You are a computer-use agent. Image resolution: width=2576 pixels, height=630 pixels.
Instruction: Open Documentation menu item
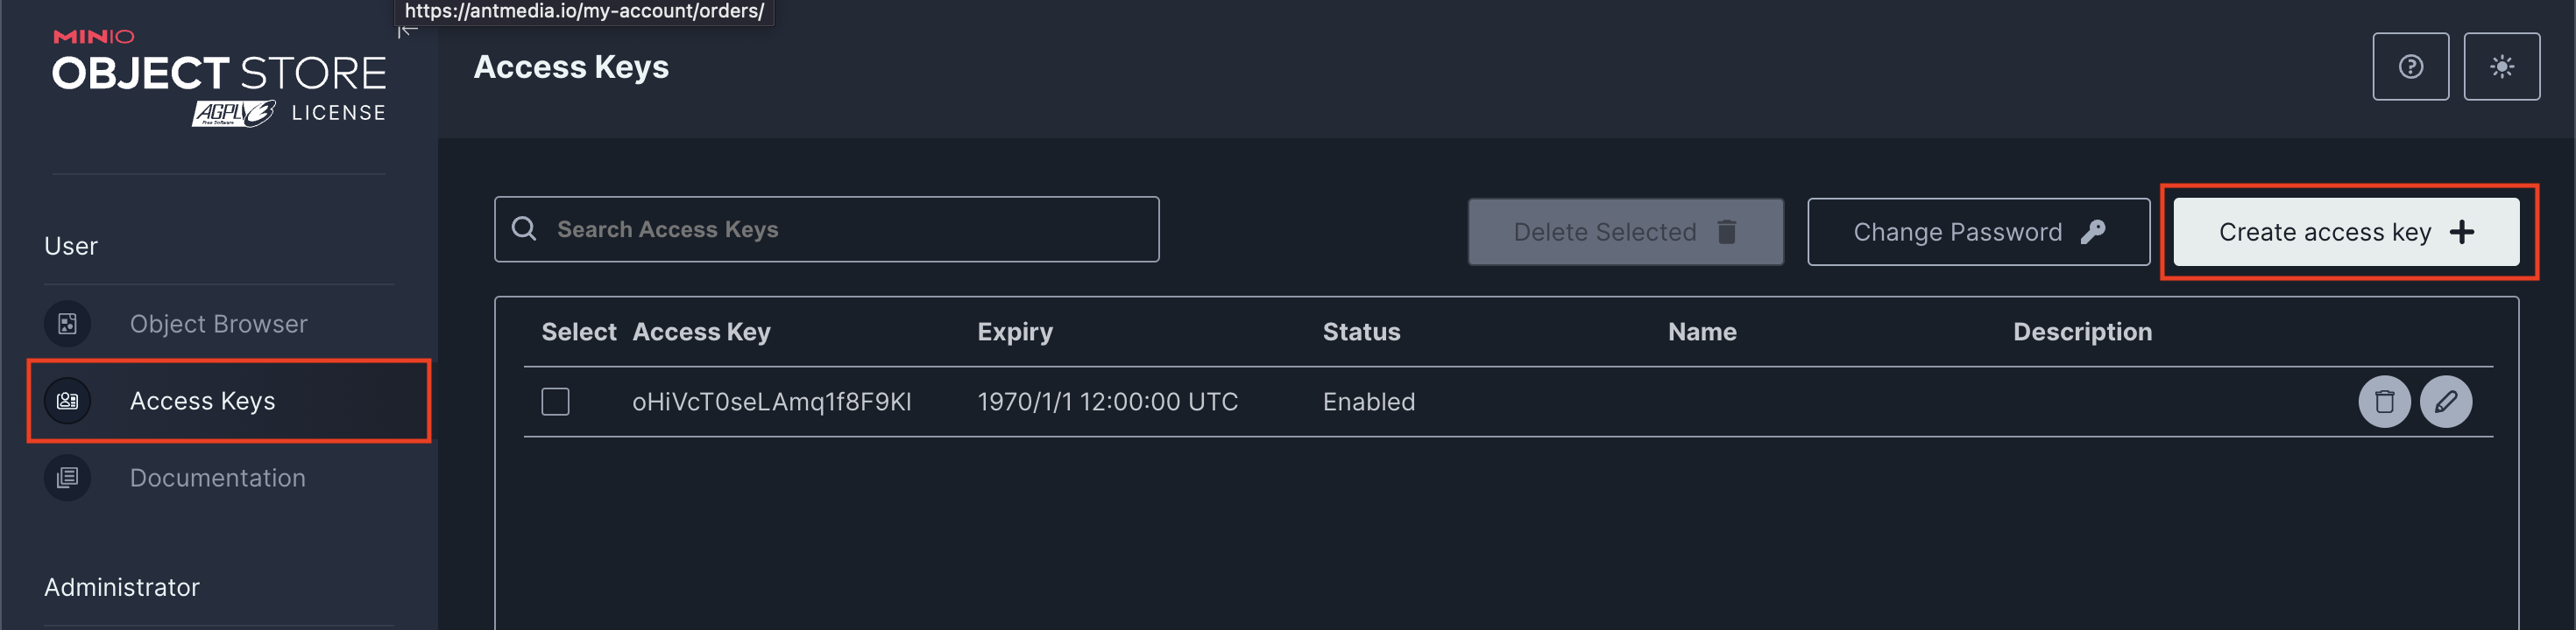click(219, 477)
